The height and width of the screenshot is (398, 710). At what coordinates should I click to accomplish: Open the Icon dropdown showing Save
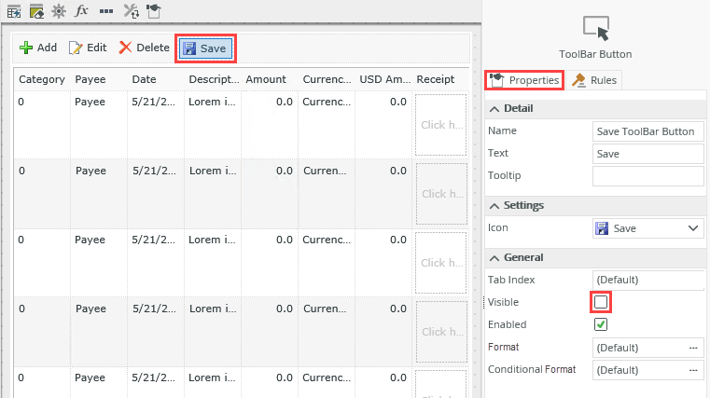coord(648,228)
